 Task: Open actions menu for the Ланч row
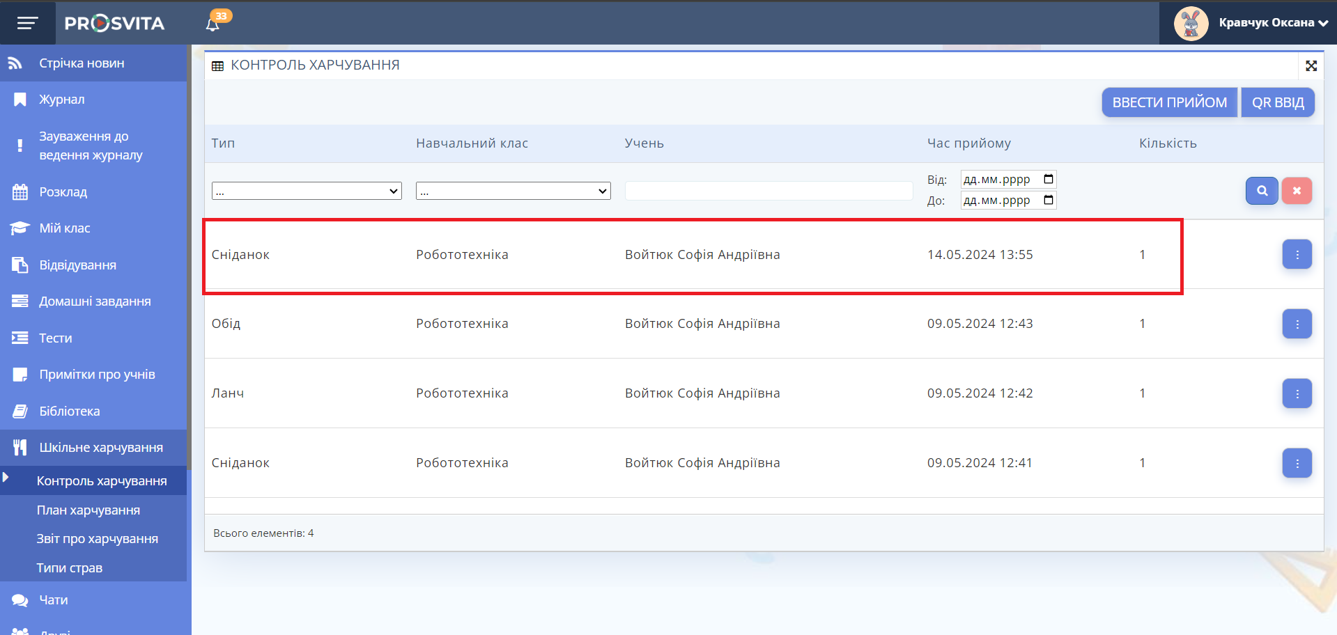click(x=1297, y=393)
